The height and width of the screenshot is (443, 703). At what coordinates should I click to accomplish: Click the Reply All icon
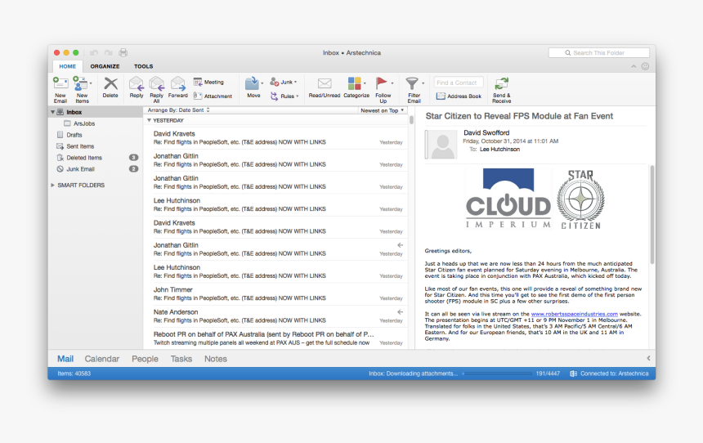pos(156,84)
